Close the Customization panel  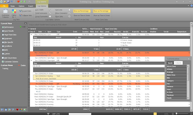(189, 59)
